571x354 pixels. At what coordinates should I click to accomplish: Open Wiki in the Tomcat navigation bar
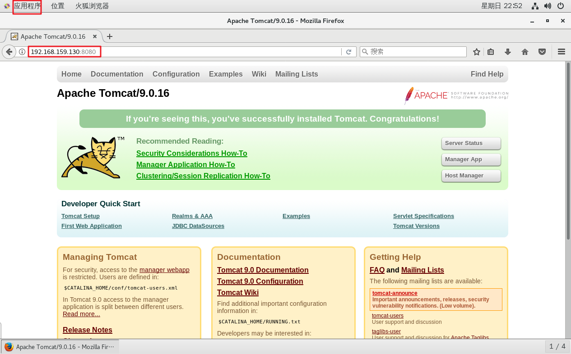pos(259,74)
